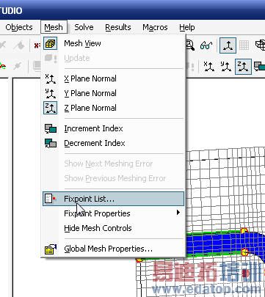Expand the Fixpoint Properties submenu arrow

pyautogui.click(x=178, y=213)
